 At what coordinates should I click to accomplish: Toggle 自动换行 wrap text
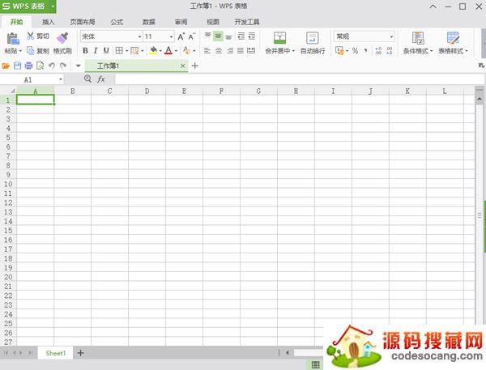[313, 43]
